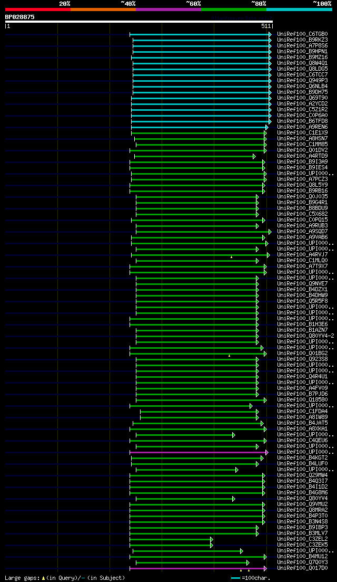
Task: Click the UniRef100_C6TCC7 label
Action: [x=302, y=74]
